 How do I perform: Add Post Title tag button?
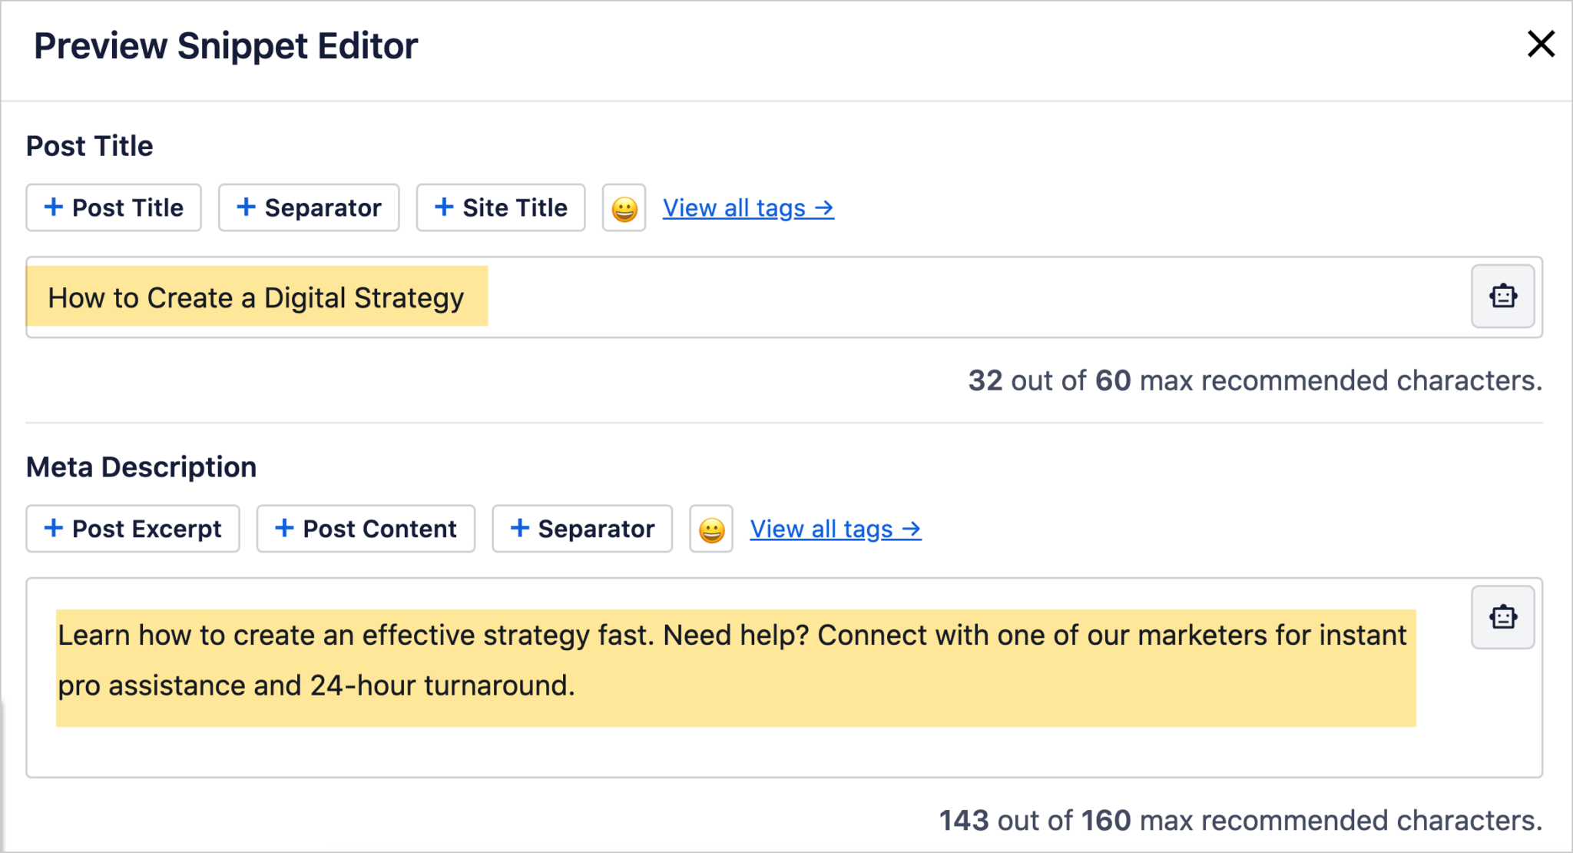pyautogui.click(x=114, y=207)
